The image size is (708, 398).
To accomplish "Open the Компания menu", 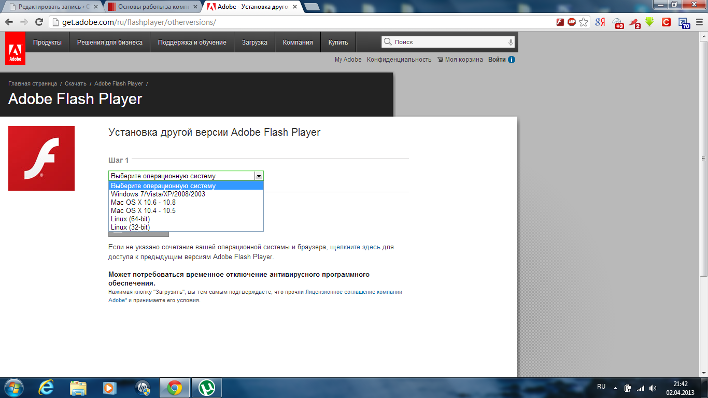I will coord(298,42).
